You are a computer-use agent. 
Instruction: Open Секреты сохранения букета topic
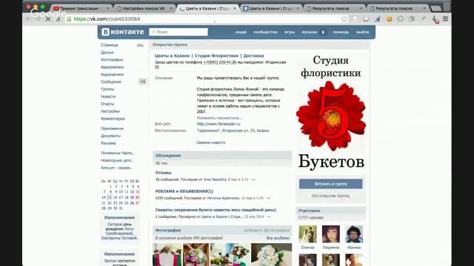[x=216, y=210]
